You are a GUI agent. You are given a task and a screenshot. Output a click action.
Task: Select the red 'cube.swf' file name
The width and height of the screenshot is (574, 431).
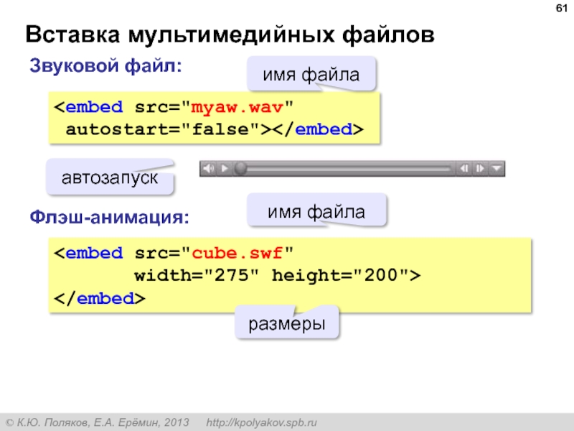[237, 254]
